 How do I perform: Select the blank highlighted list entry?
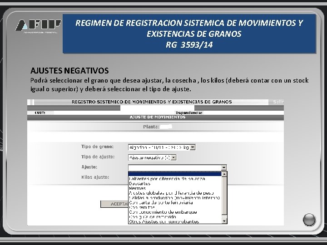(x=175, y=174)
